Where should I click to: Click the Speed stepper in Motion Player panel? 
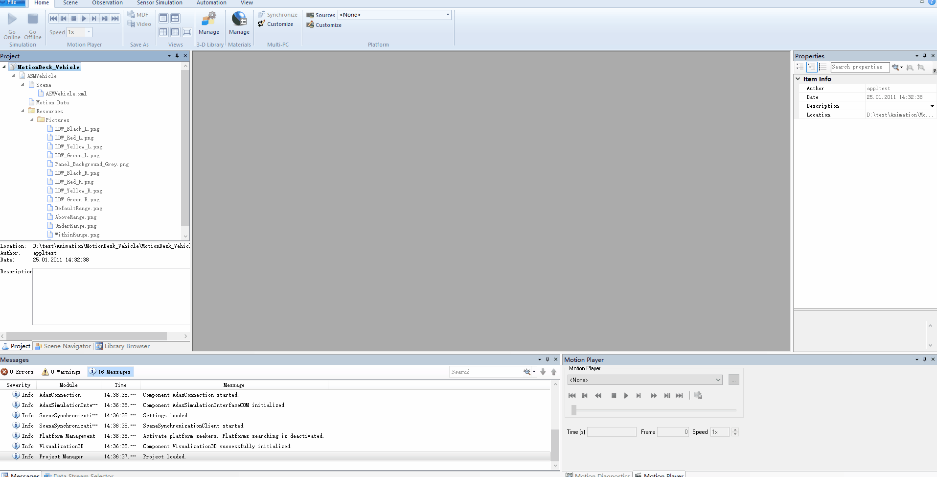point(735,432)
